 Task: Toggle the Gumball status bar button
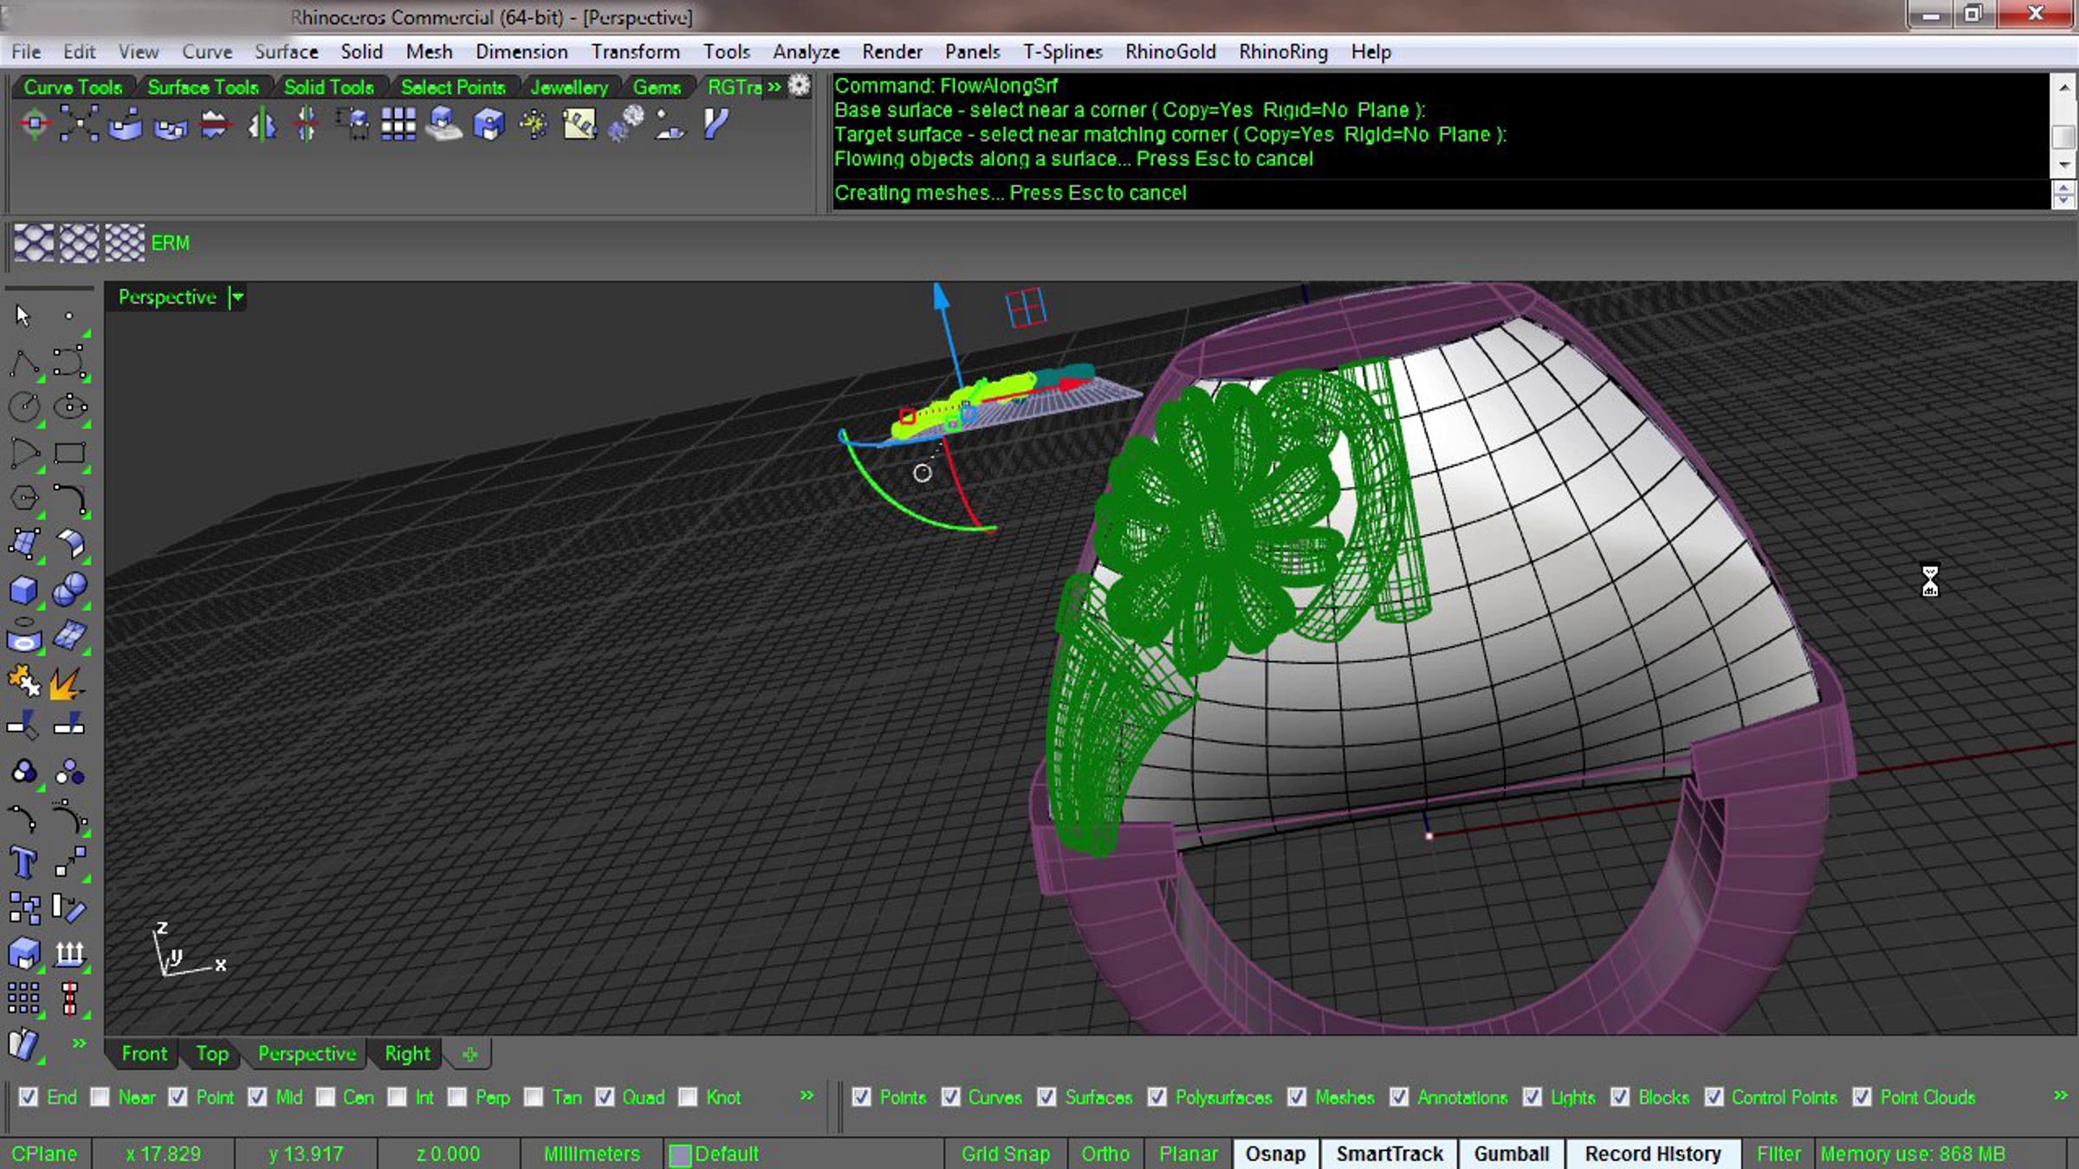pos(1511,1154)
